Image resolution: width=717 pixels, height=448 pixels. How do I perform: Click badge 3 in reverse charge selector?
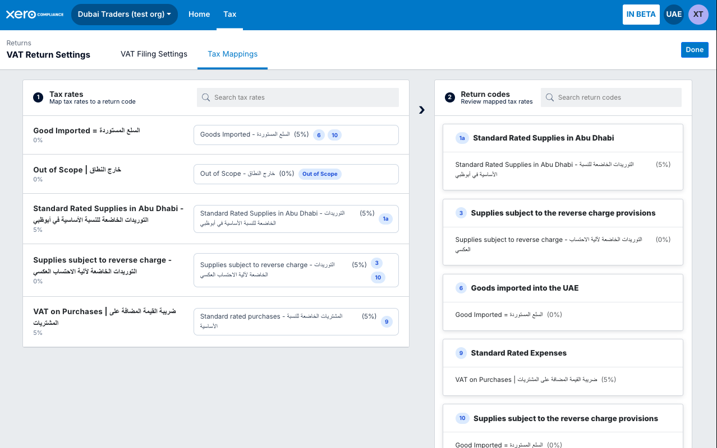coord(377,263)
